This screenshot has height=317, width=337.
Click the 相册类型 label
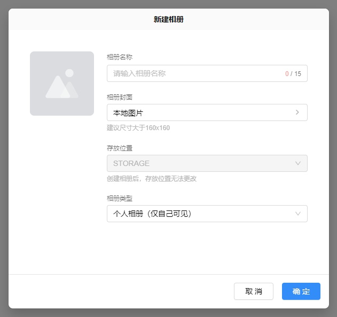(120, 198)
